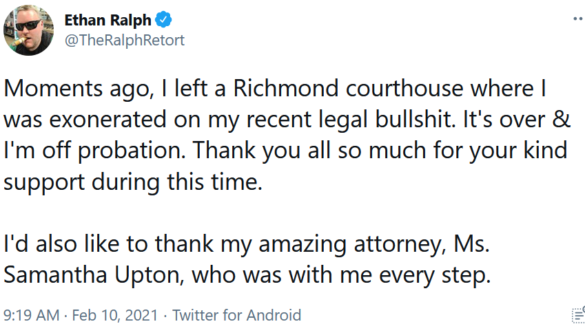The image size is (585, 335).
Task: Click the blue verified checkmark badge
Action: (x=163, y=19)
